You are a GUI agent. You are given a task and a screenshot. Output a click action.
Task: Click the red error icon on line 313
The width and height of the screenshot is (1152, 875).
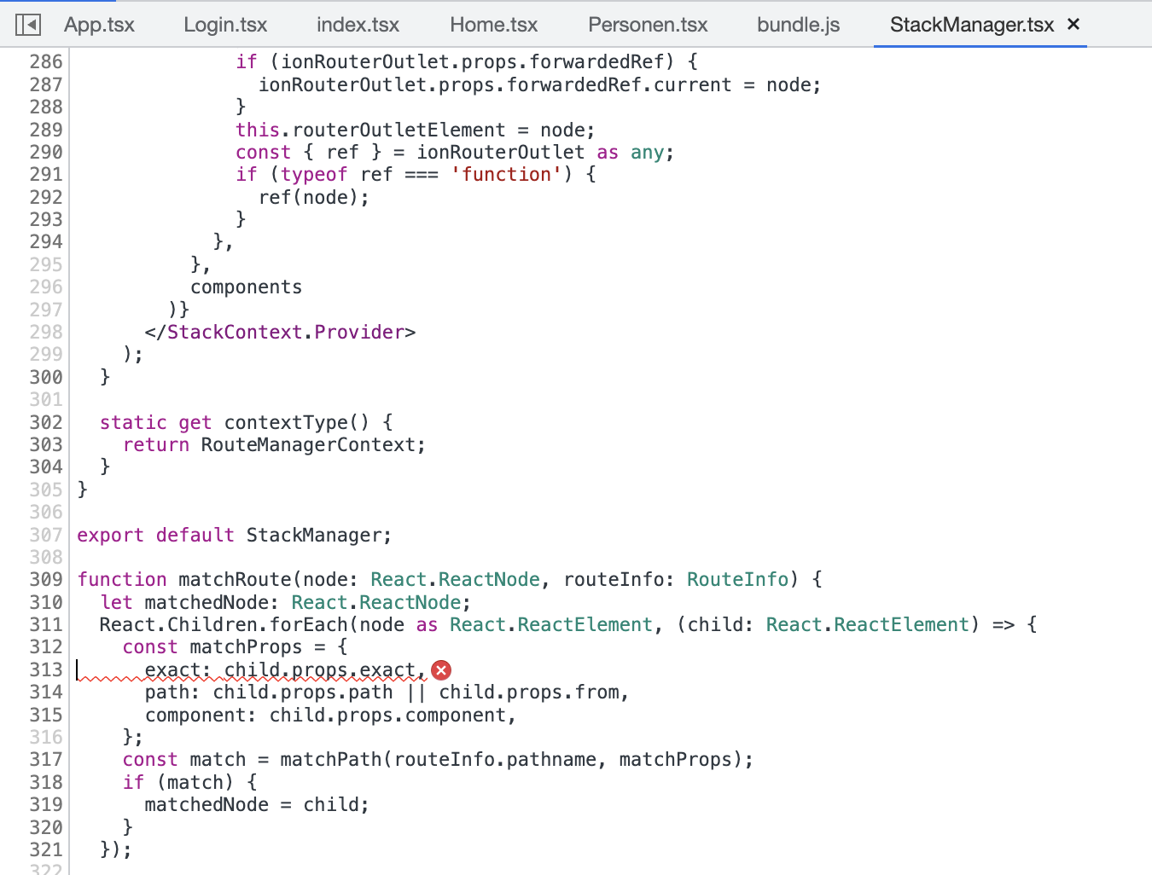(441, 670)
